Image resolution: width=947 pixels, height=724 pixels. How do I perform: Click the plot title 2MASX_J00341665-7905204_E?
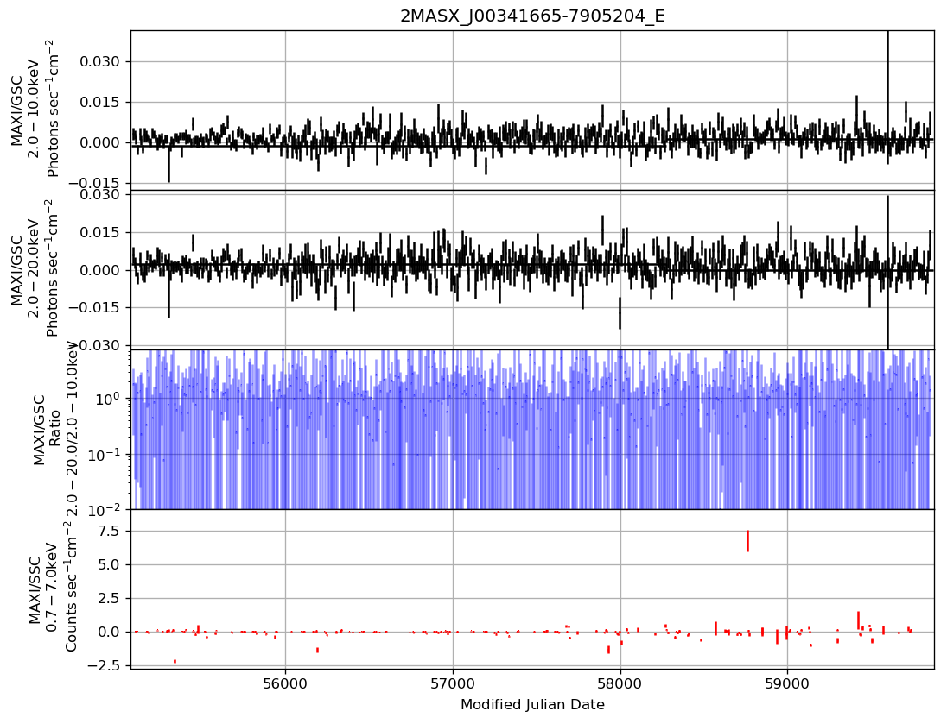pyautogui.click(x=532, y=16)
